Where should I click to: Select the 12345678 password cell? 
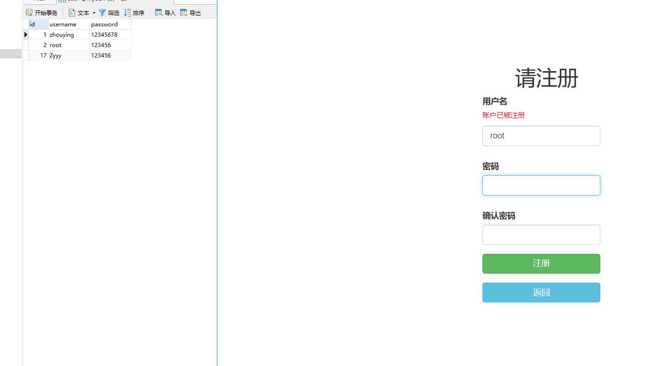point(110,35)
